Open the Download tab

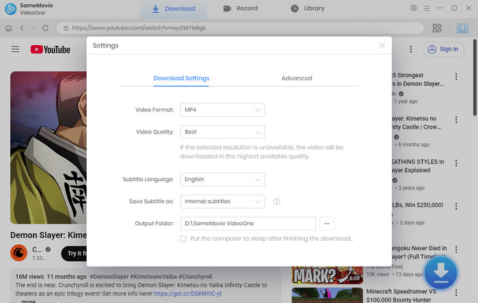pos(173,9)
